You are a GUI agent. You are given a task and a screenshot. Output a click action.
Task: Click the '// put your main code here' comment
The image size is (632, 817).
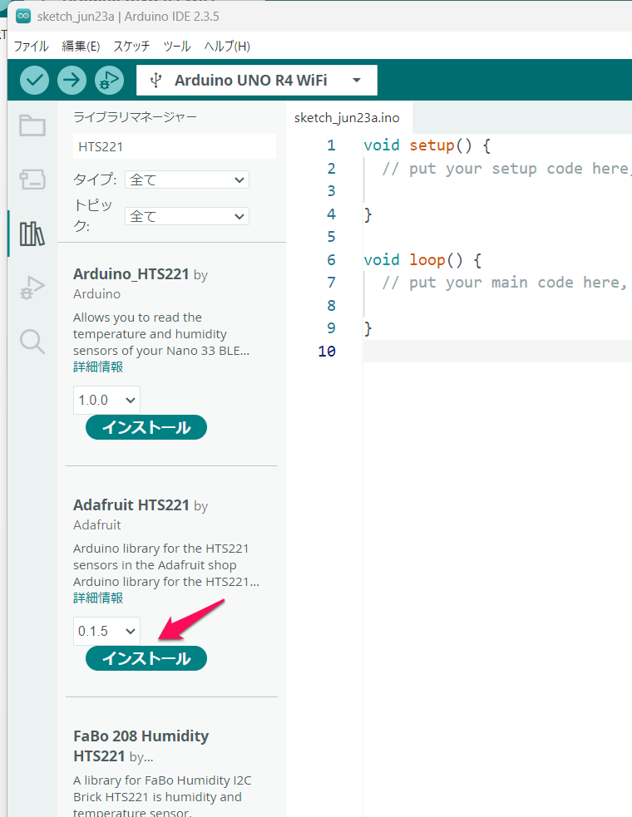pos(504,283)
